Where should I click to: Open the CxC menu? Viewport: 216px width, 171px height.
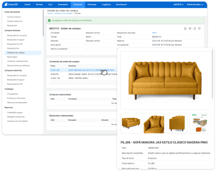tap(50, 4)
